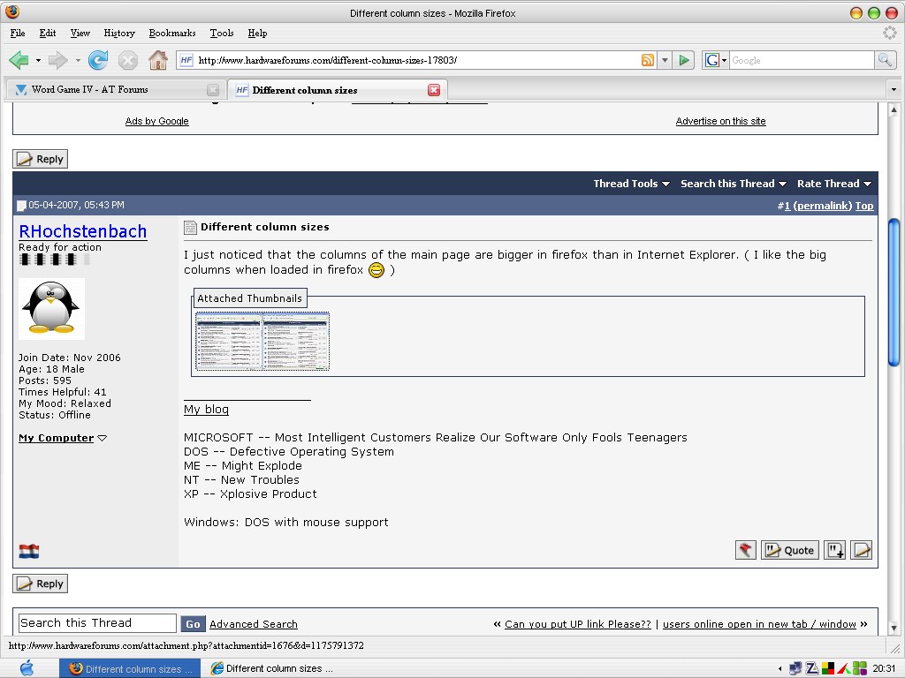Click the four-color square tray icon
The image size is (905, 678).
[827, 668]
